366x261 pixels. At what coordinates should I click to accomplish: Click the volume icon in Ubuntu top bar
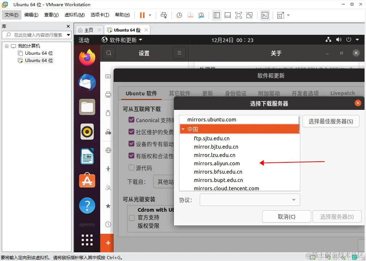(339, 40)
